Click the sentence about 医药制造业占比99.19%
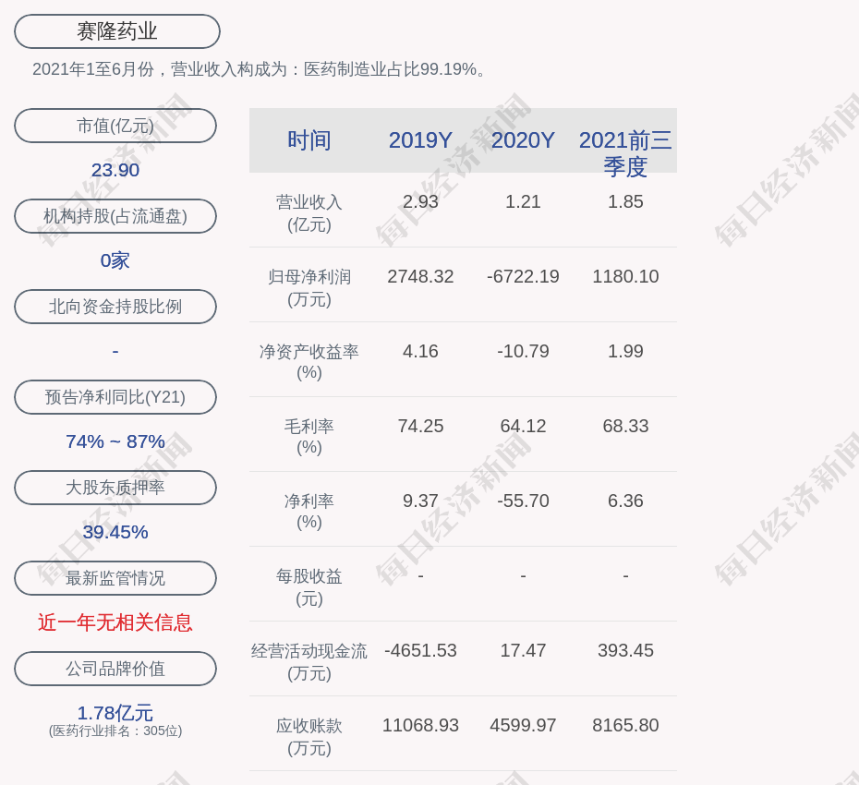This screenshot has width=859, height=785. [260, 69]
